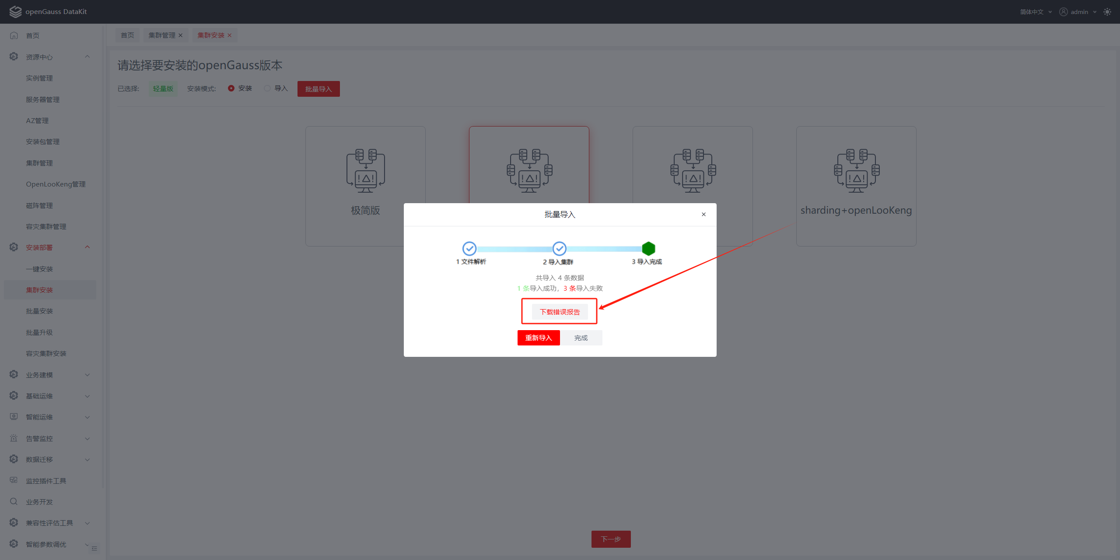This screenshot has width=1120, height=560.
Task: Close the 批量导入 dialog
Action: (x=703, y=215)
